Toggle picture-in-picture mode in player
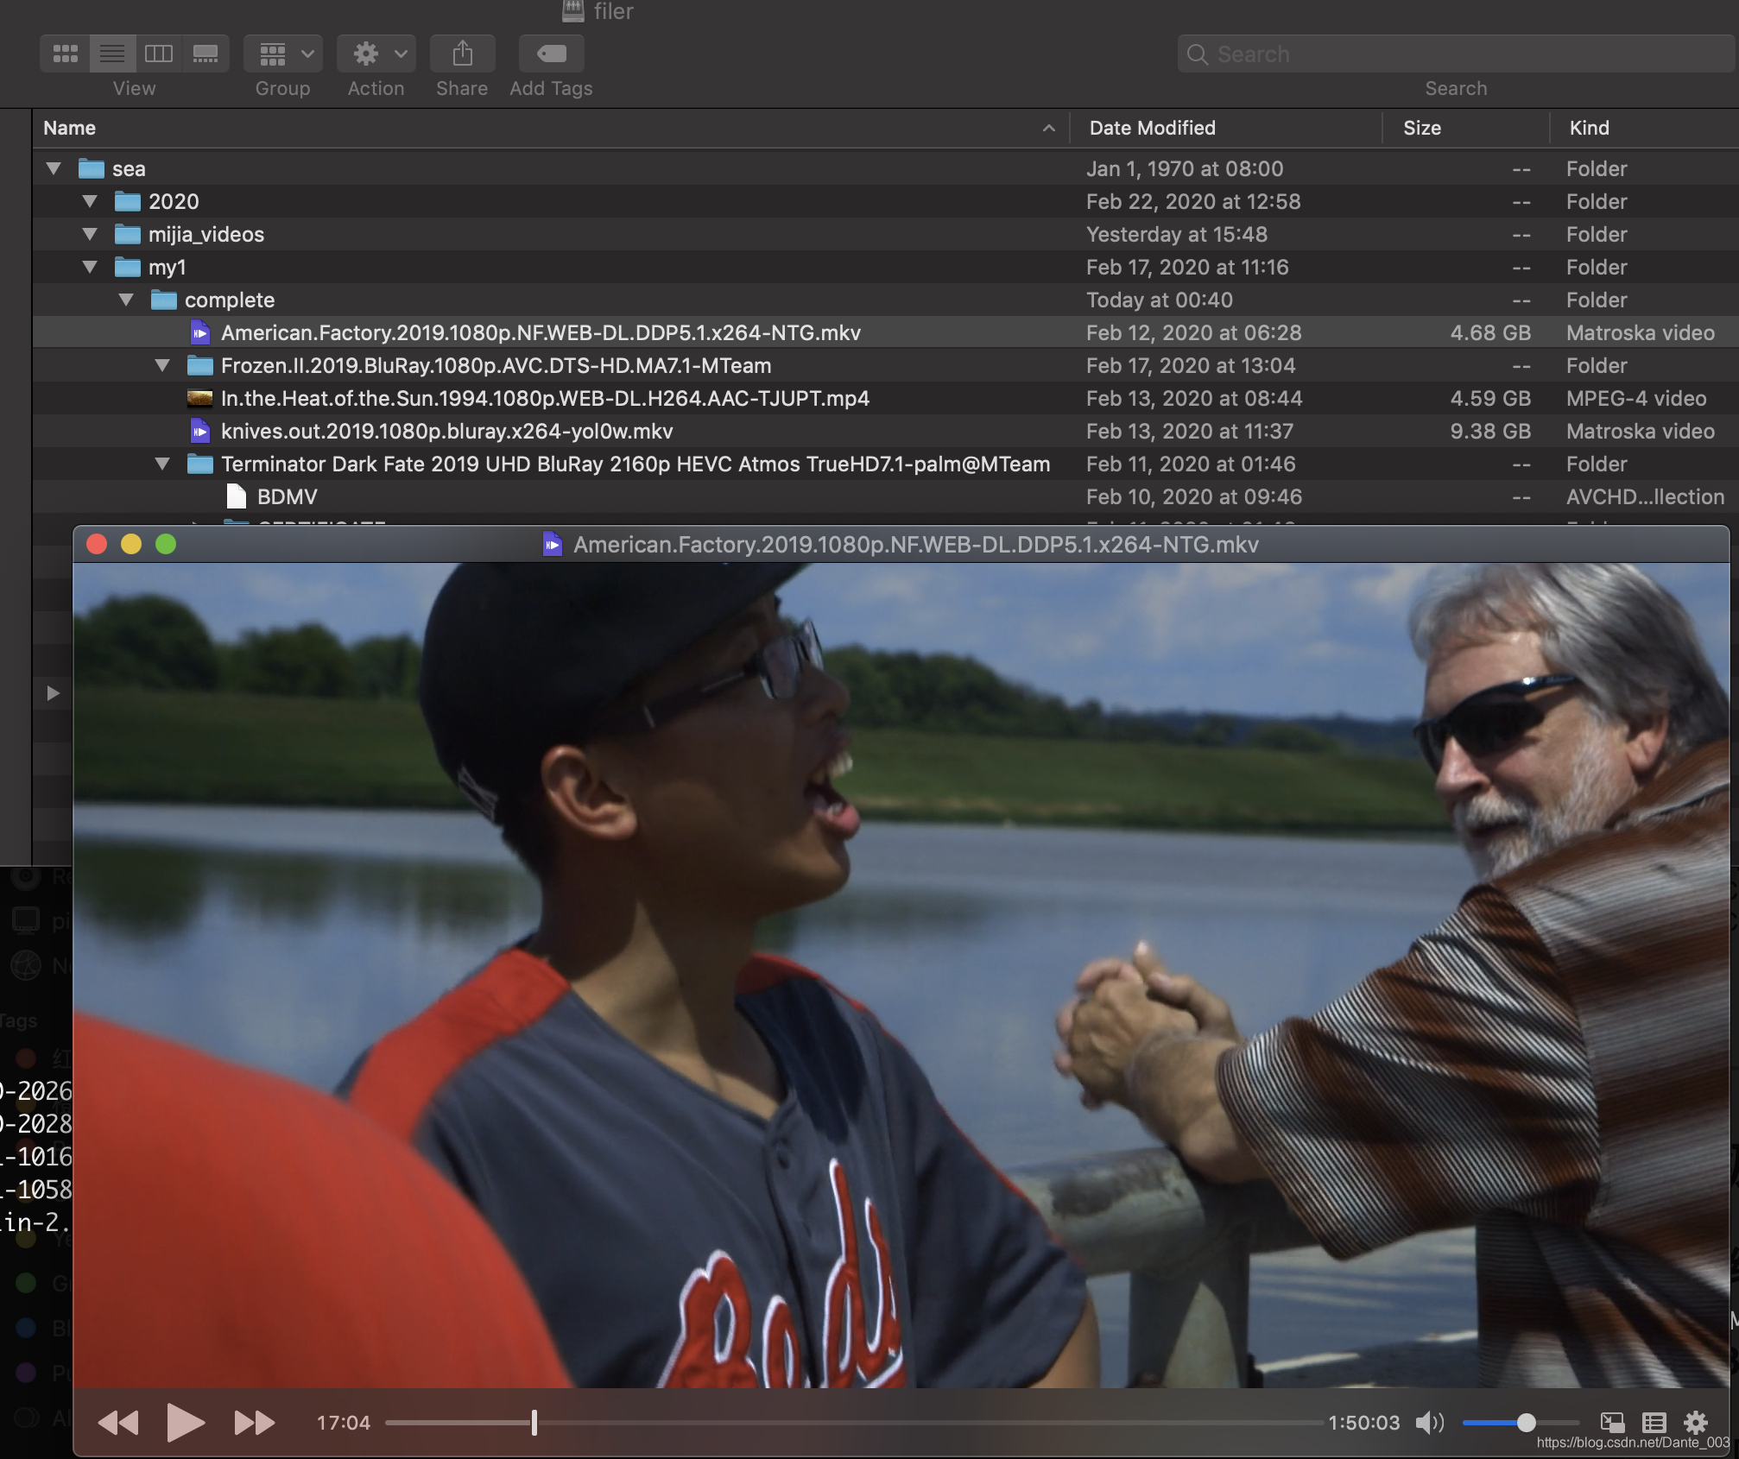 point(1612,1422)
